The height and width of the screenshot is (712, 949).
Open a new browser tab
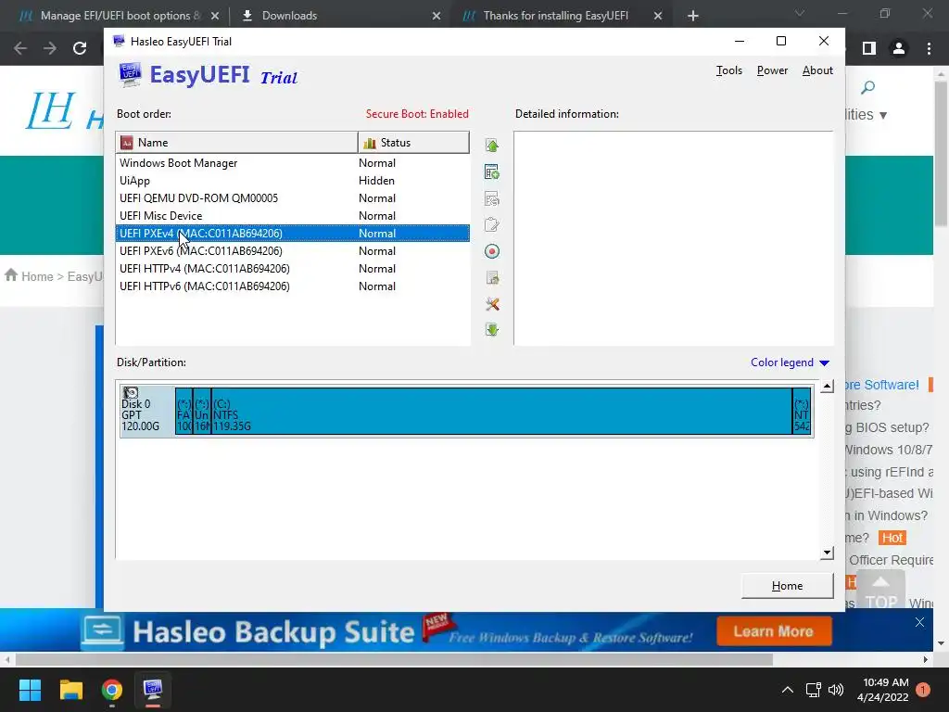point(693,16)
